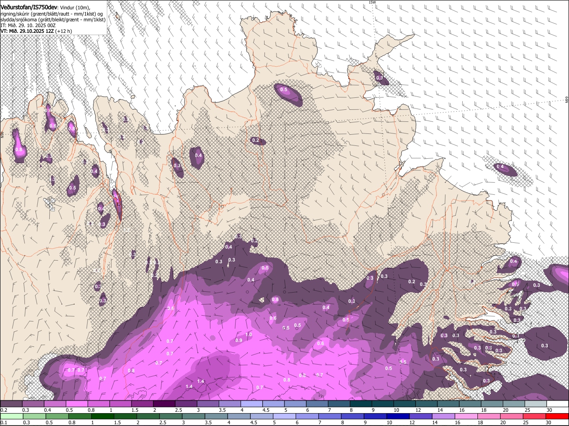
Task: Click the 'rigning/skúrir' legend description line
Action: click(52, 14)
